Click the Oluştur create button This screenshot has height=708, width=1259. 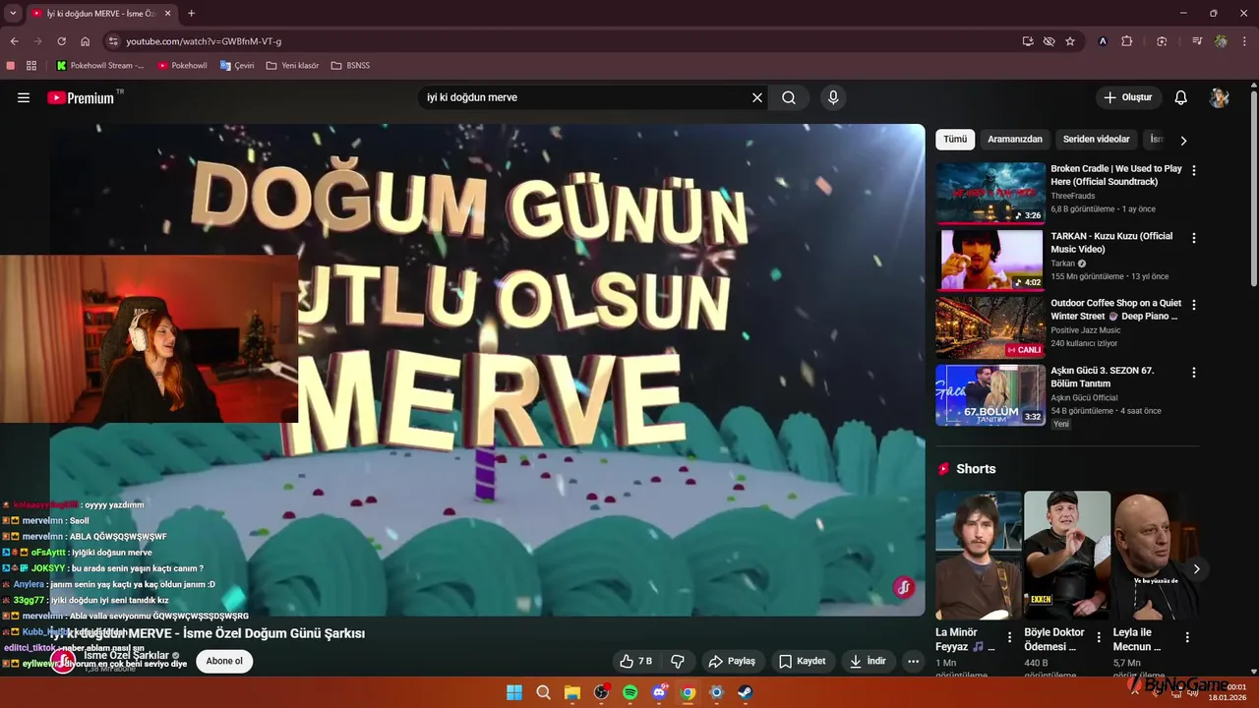point(1128,97)
